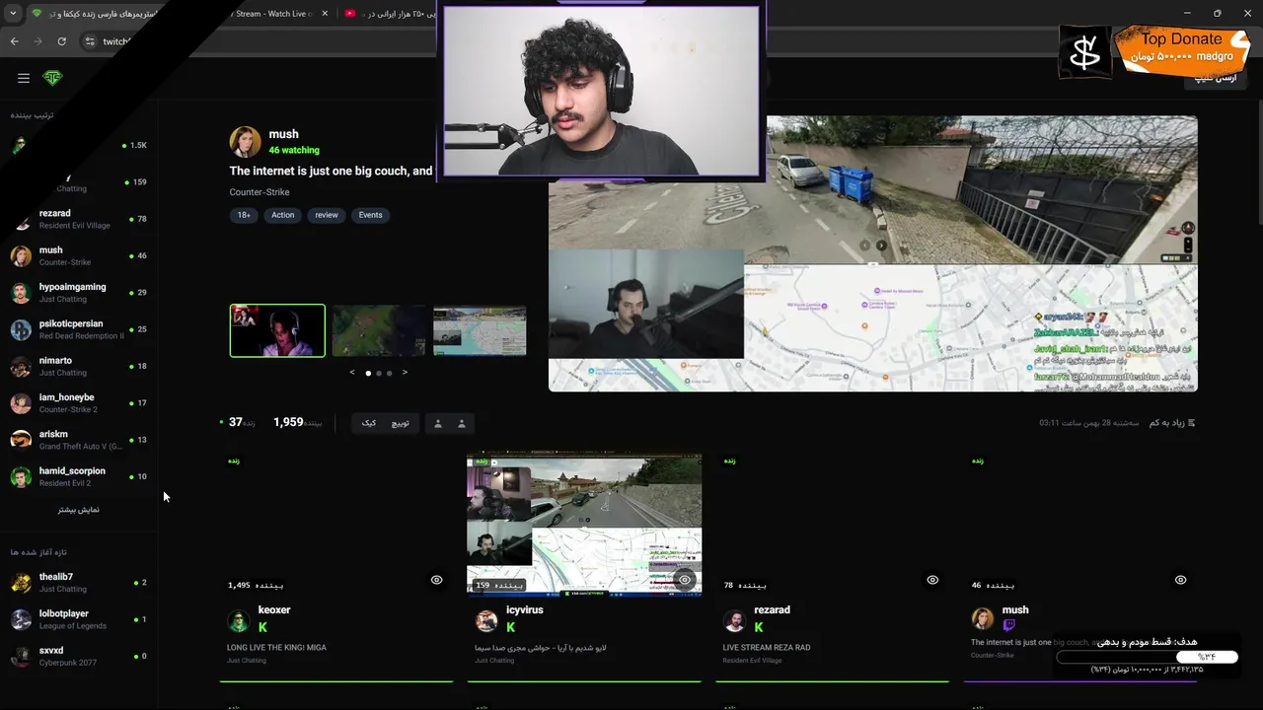Click the keoxer card avatar
The height and width of the screenshot is (710, 1263).
[238, 620]
